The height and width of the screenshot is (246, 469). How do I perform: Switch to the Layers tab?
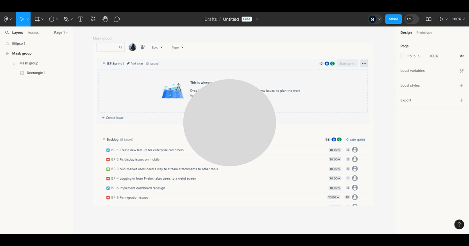tap(18, 33)
